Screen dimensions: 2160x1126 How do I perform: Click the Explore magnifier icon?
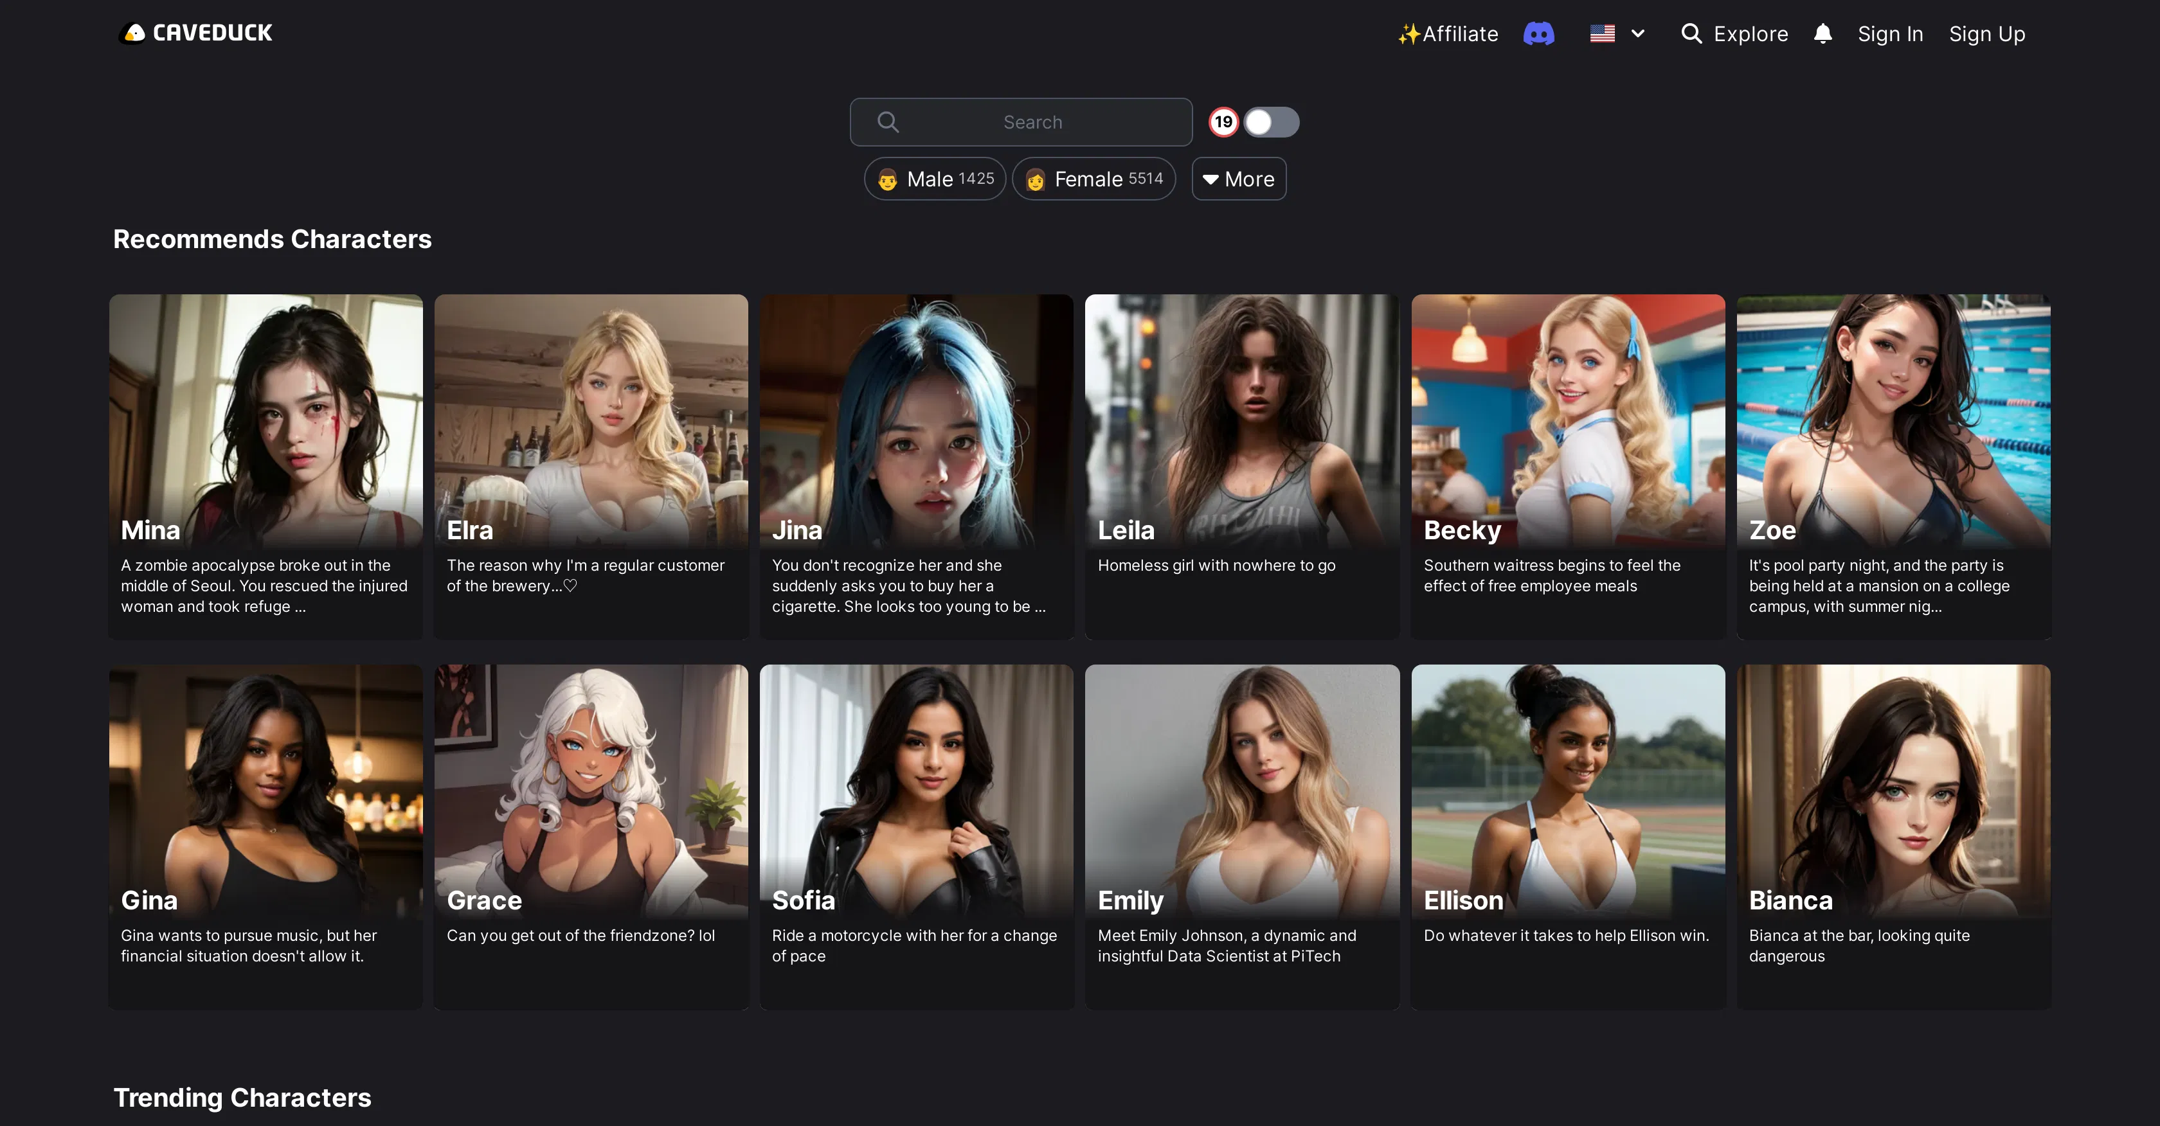[x=1691, y=33]
